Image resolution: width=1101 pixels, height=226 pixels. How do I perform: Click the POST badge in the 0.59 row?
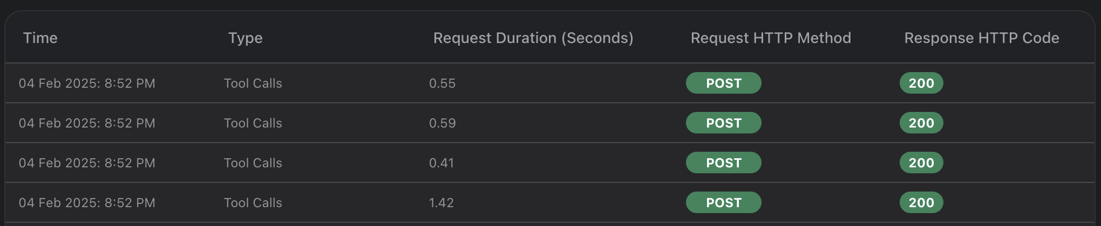724,123
